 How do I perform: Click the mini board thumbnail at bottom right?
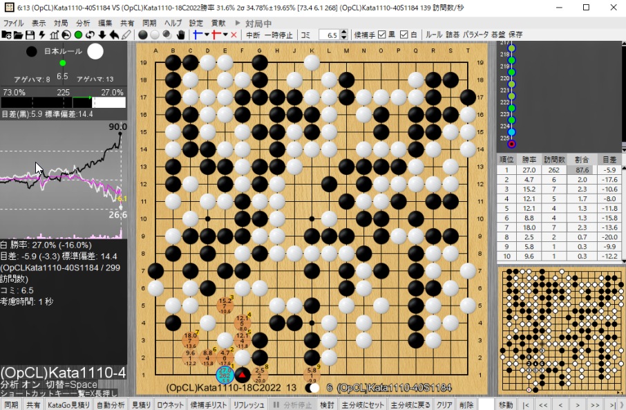tap(560, 330)
